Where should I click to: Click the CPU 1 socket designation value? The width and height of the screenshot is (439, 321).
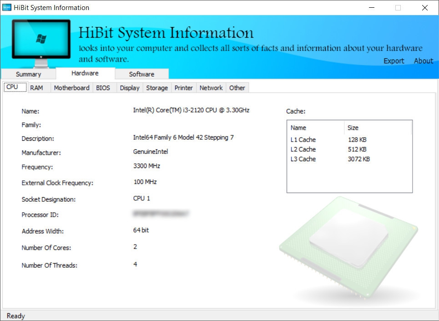click(x=141, y=199)
